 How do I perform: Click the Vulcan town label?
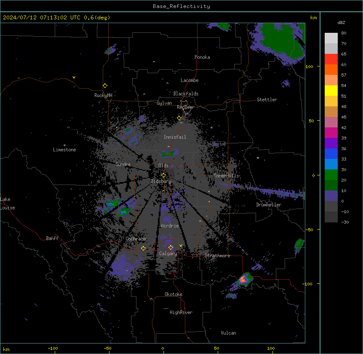[x=229, y=333]
